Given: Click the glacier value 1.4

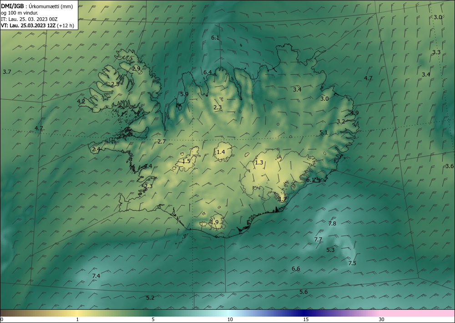Looking at the screenshot, I should click(x=221, y=152).
